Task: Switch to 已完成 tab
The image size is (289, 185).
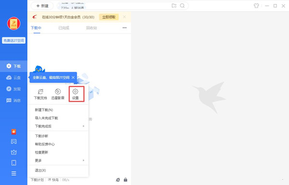Action: [x=64, y=28]
